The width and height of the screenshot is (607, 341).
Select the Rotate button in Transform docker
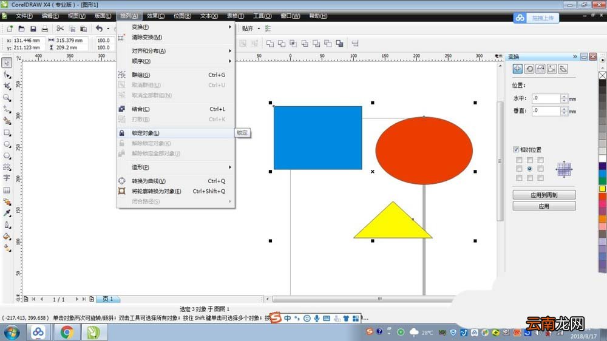point(529,69)
